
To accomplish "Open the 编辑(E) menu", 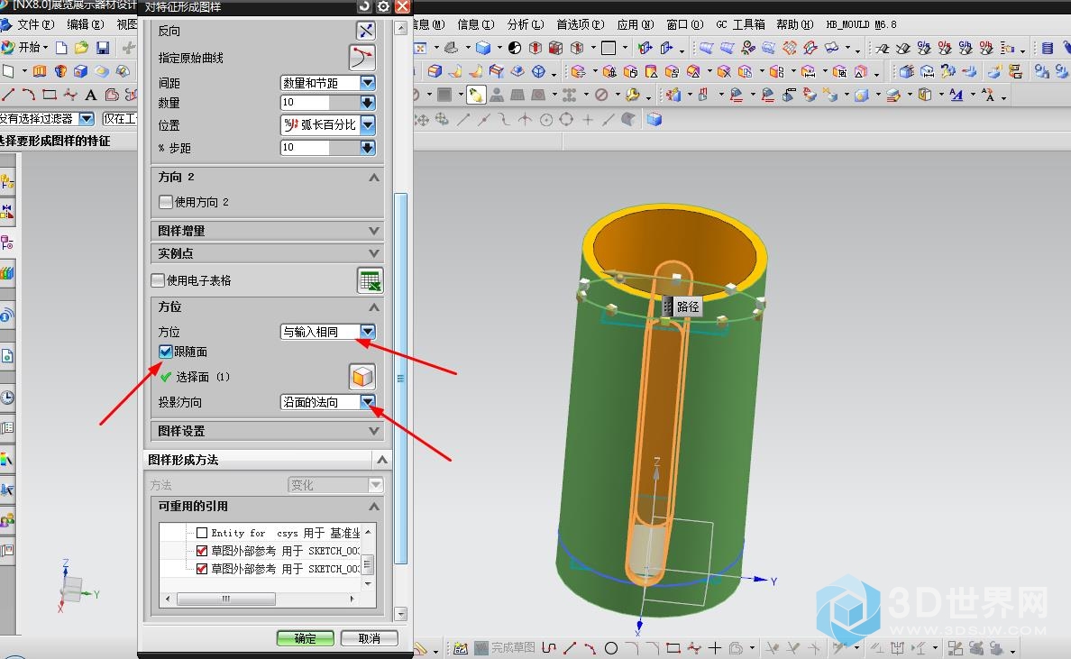I will click(x=86, y=24).
